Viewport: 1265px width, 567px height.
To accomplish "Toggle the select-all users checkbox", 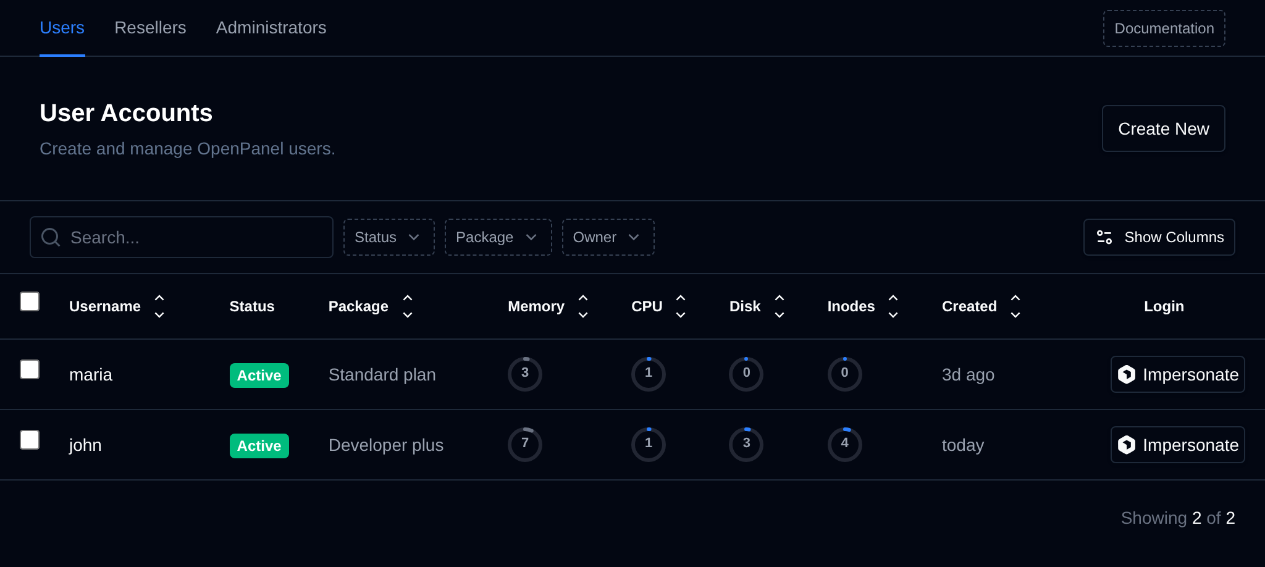I will 30,301.
